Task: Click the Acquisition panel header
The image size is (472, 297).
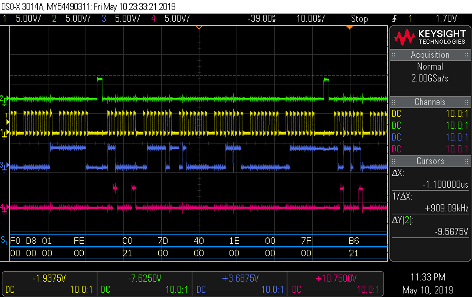Action: [430, 55]
